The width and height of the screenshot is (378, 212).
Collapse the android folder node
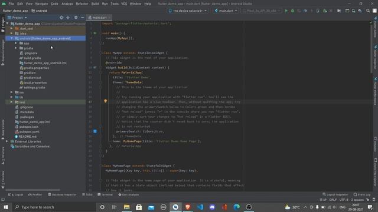[x=11, y=38]
